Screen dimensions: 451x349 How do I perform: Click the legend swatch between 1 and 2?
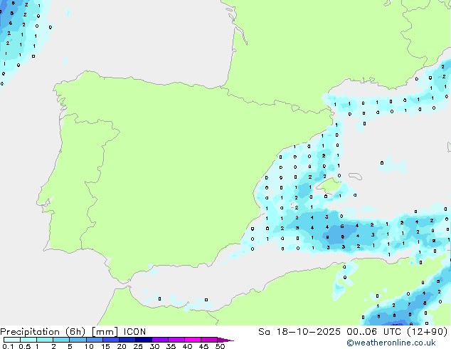(45, 340)
